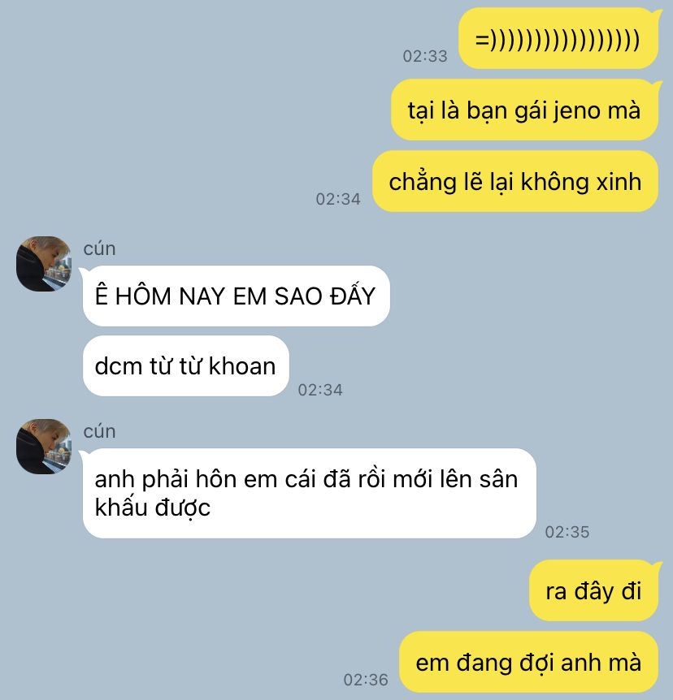Select the 'chẳng lẽ lại không xinh' message
Viewport: 673px width, 700px height.
coord(515,181)
